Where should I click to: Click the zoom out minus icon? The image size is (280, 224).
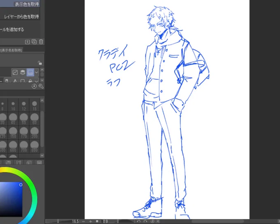pyautogui.click(x=84, y=221)
